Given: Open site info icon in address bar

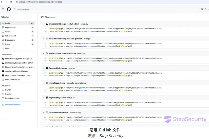Looking at the screenshot, I should [x=17, y=2].
